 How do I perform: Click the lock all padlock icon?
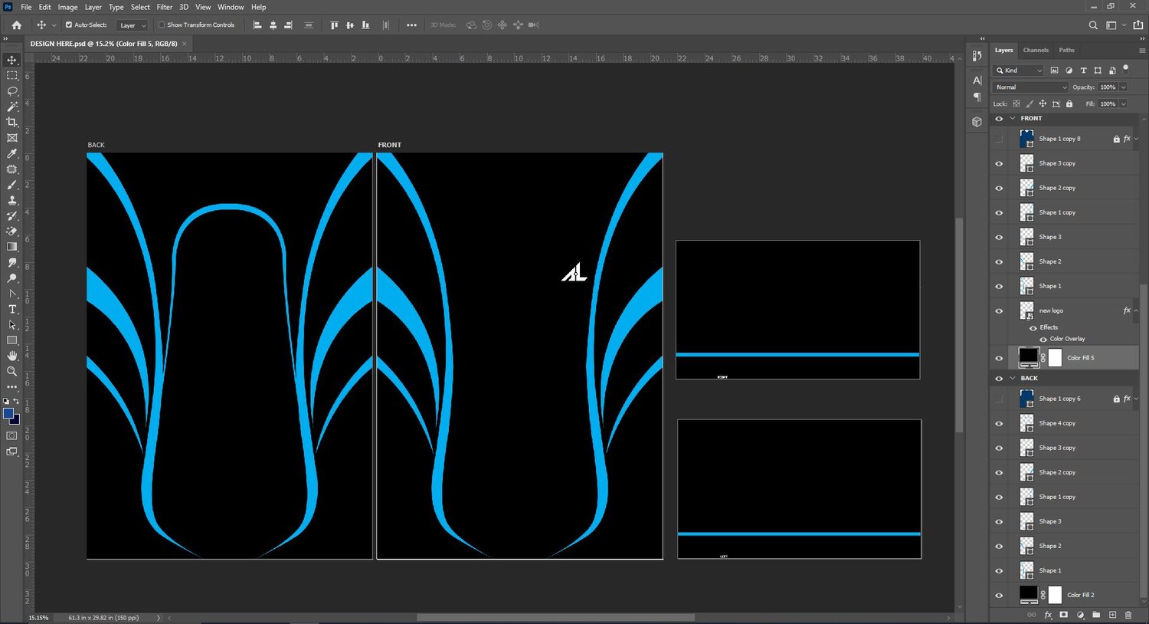click(1069, 103)
